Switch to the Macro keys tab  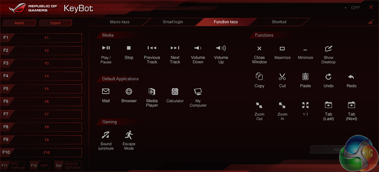(x=120, y=22)
